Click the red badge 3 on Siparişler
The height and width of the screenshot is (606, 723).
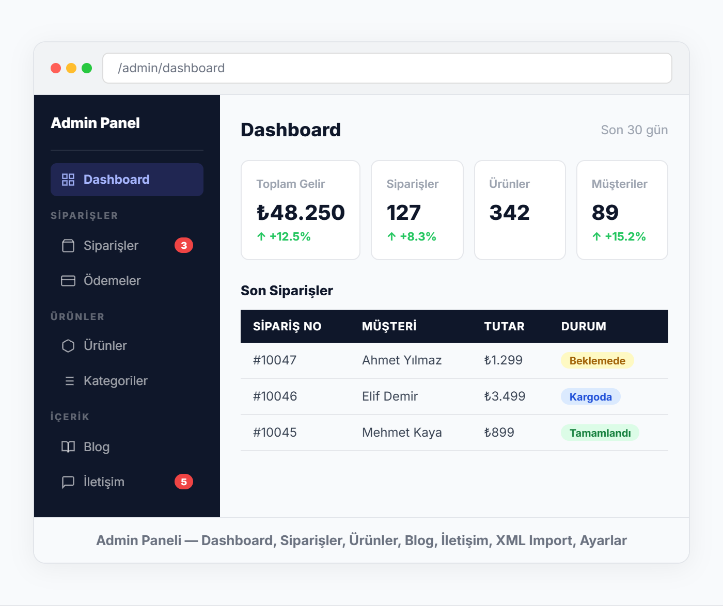coord(184,245)
